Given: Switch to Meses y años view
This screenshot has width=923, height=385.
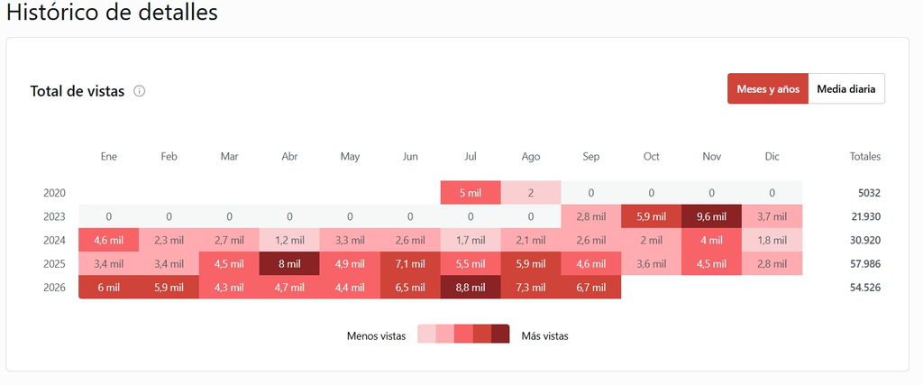Looking at the screenshot, I should tap(768, 89).
